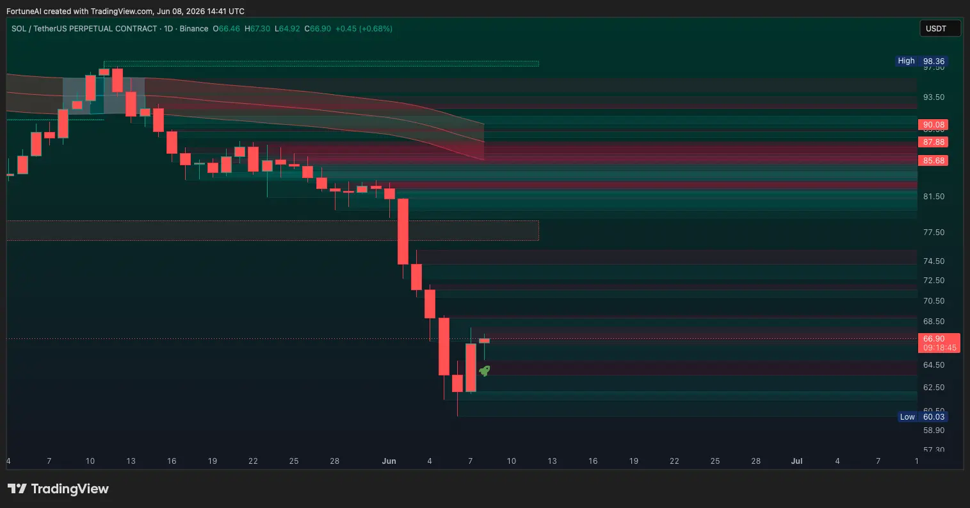Click the 77.50 price scale value
This screenshot has width=970, height=508.
[x=934, y=233]
